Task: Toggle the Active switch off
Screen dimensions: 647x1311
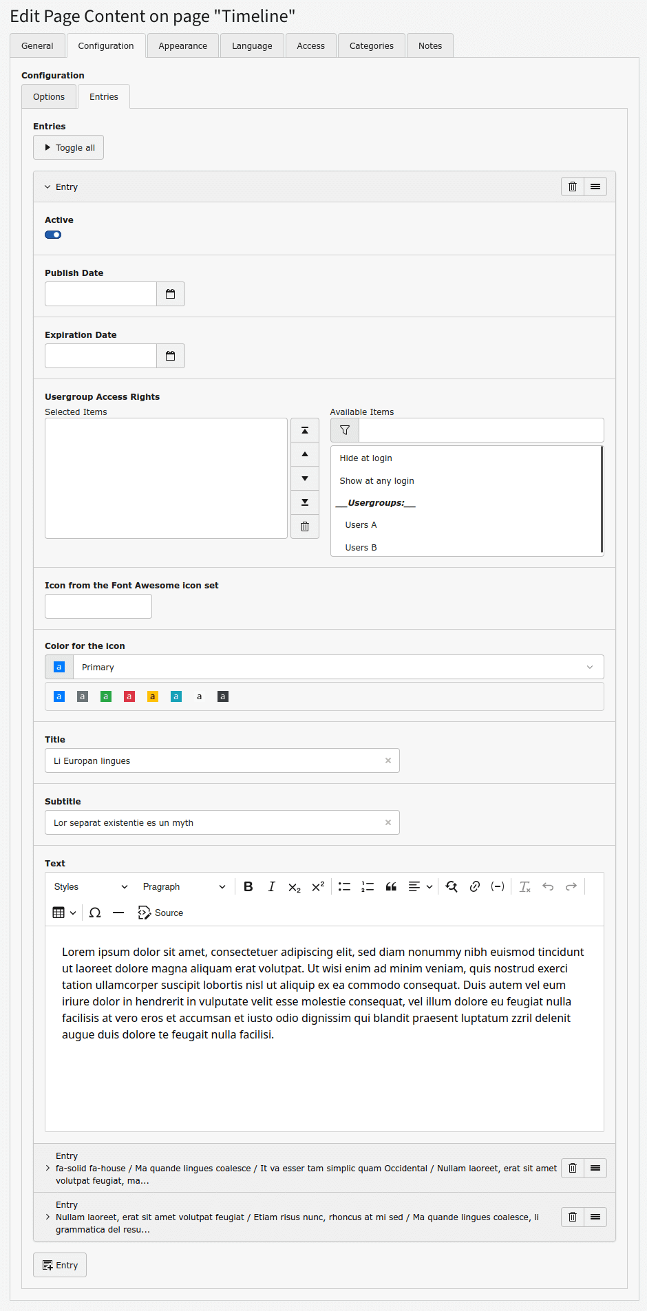Action: click(53, 235)
